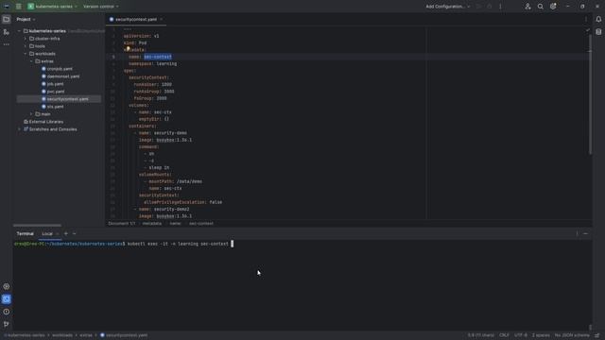The height and width of the screenshot is (340, 605).
Task: Click No JSON schema status
Action: point(572,335)
